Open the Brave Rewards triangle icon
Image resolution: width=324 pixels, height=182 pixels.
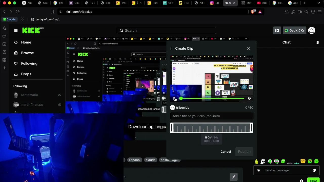[x=260, y=12]
